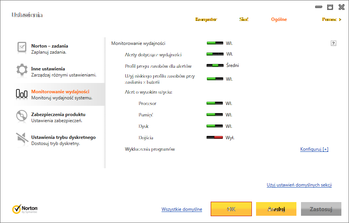Select Monitorowanie wydajności sidebar item

tap(59, 94)
